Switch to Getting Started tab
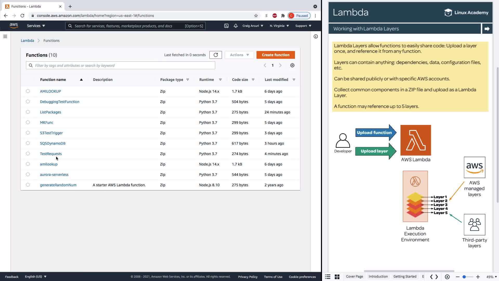This screenshot has height=281, width=499. (405, 277)
